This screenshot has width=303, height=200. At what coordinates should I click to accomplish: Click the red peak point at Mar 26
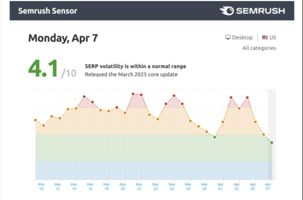pyautogui.click(x=174, y=96)
